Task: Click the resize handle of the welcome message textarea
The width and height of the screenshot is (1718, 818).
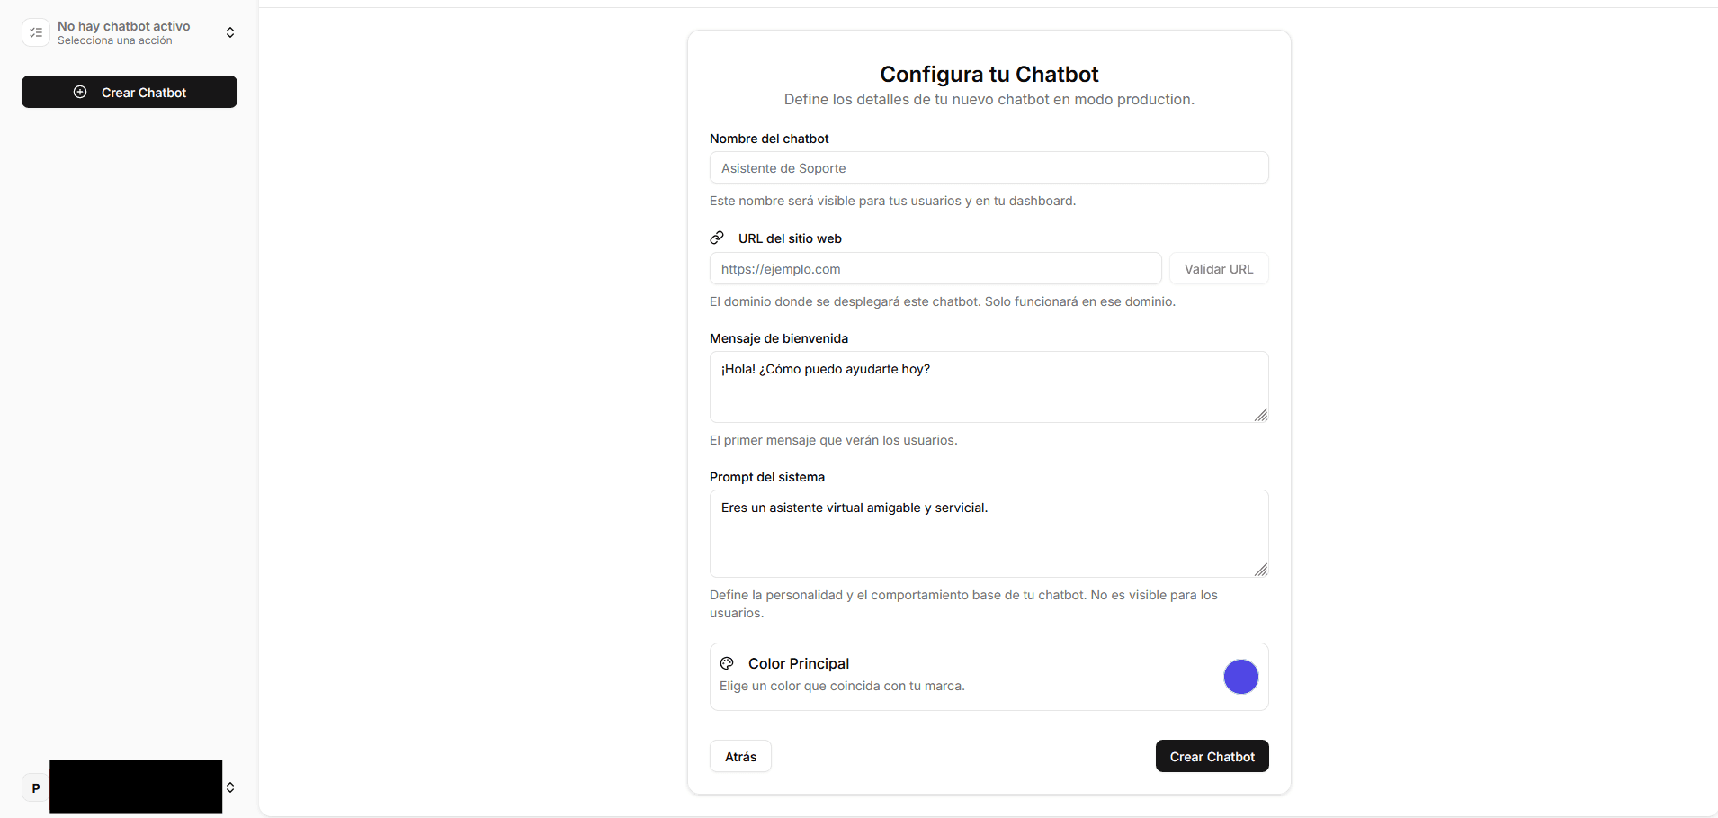Action: pos(1261,416)
